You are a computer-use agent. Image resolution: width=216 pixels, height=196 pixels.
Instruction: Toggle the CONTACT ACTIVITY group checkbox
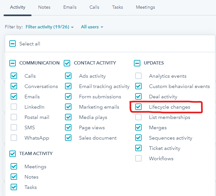tap(67, 63)
